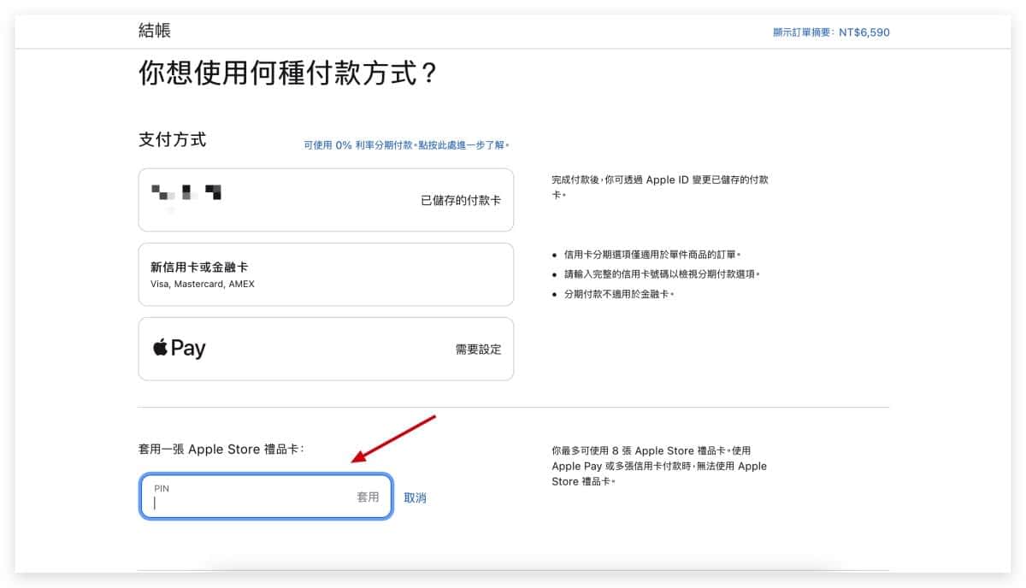
Task: Click the 信用卡分期選項僅適用於單件商品 bullet
Action: pos(652,255)
